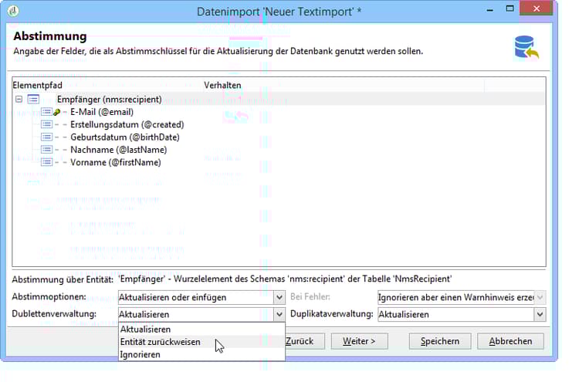Open the Abstimmoptionen dropdown arrow
The height and width of the screenshot is (382, 579).
point(279,297)
